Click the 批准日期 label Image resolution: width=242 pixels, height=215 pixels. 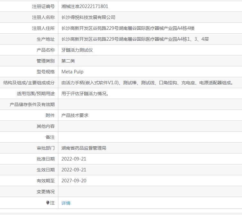(46, 159)
